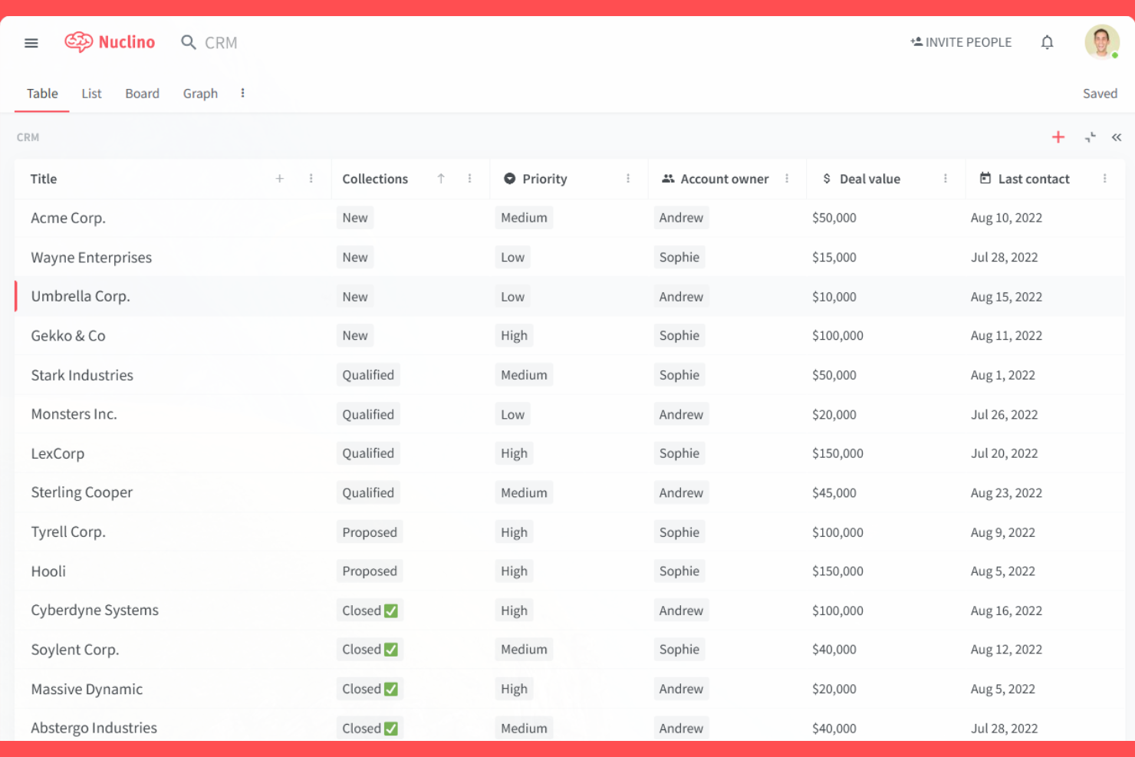Open the LexCorp item
Viewport: 1135px width, 757px height.
click(58, 453)
